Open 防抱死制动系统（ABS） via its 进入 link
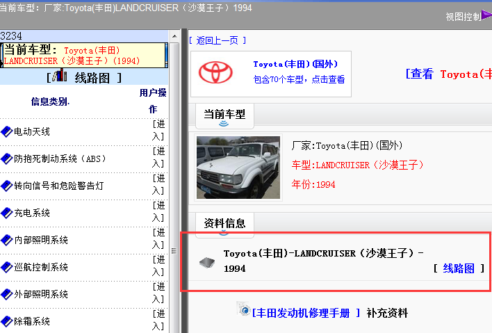492x333 pixels. click(x=158, y=157)
